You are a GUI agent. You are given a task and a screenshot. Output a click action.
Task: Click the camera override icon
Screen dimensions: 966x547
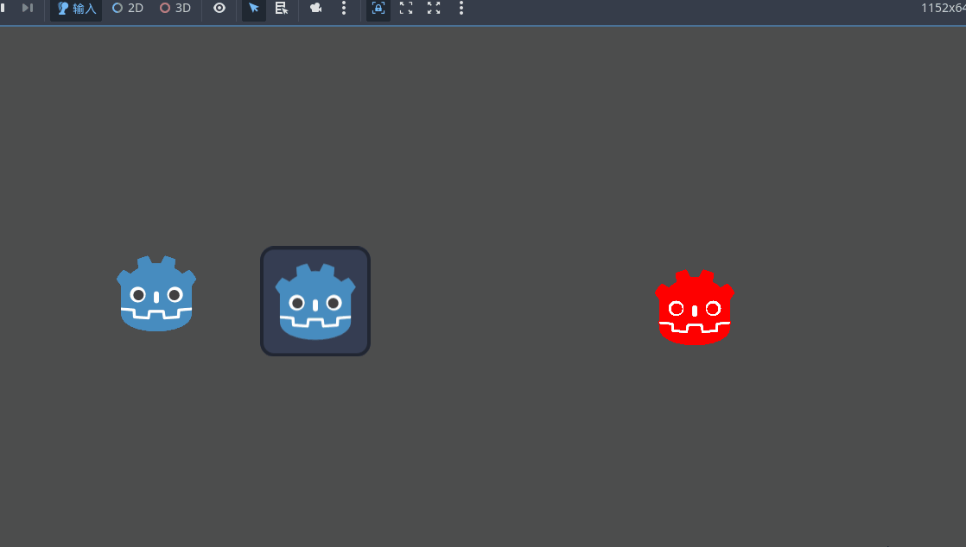pyautogui.click(x=316, y=8)
